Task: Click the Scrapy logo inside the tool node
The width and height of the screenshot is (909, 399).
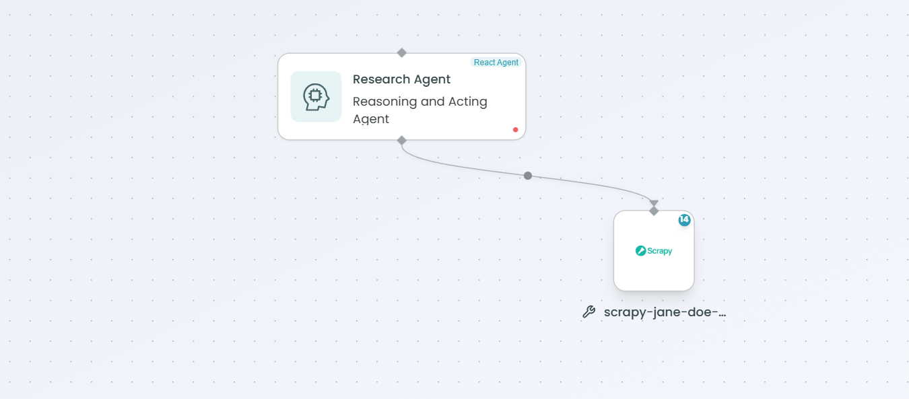Action: click(653, 251)
